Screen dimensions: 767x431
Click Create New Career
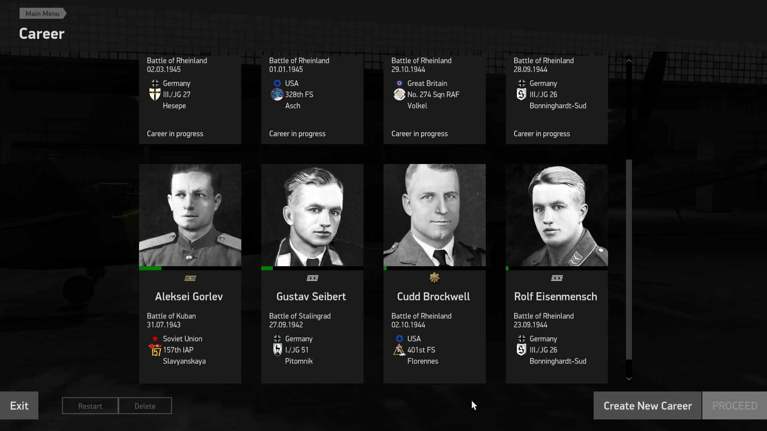tap(648, 405)
